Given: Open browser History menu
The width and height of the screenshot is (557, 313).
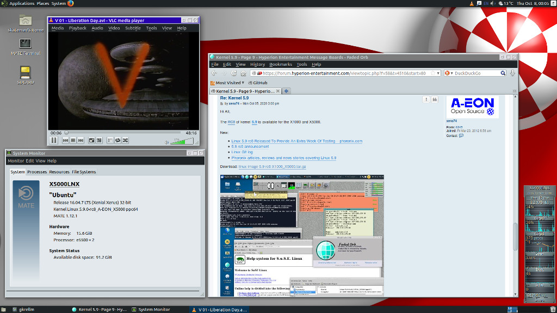Looking at the screenshot, I should pyautogui.click(x=257, y=65).
